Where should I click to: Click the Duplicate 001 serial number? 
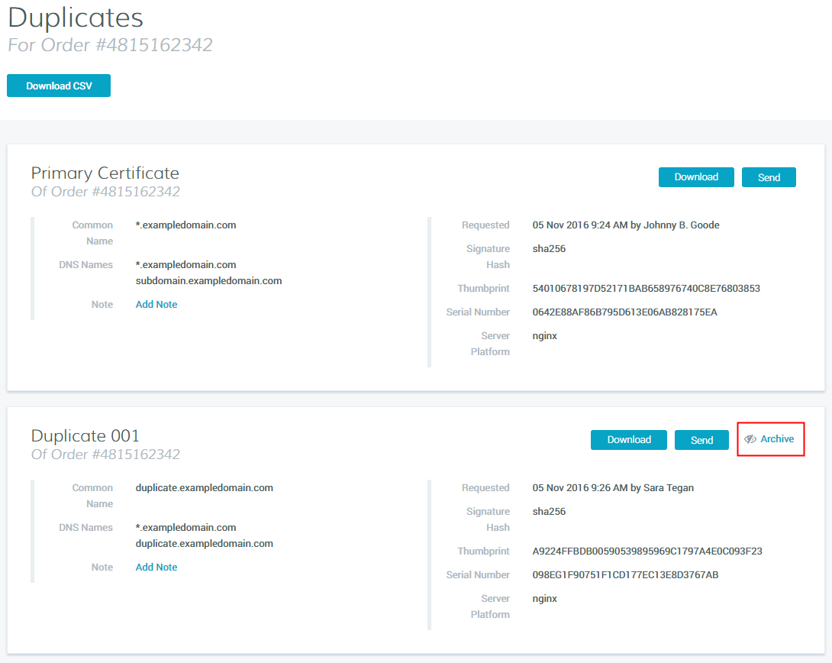[625, 574]
